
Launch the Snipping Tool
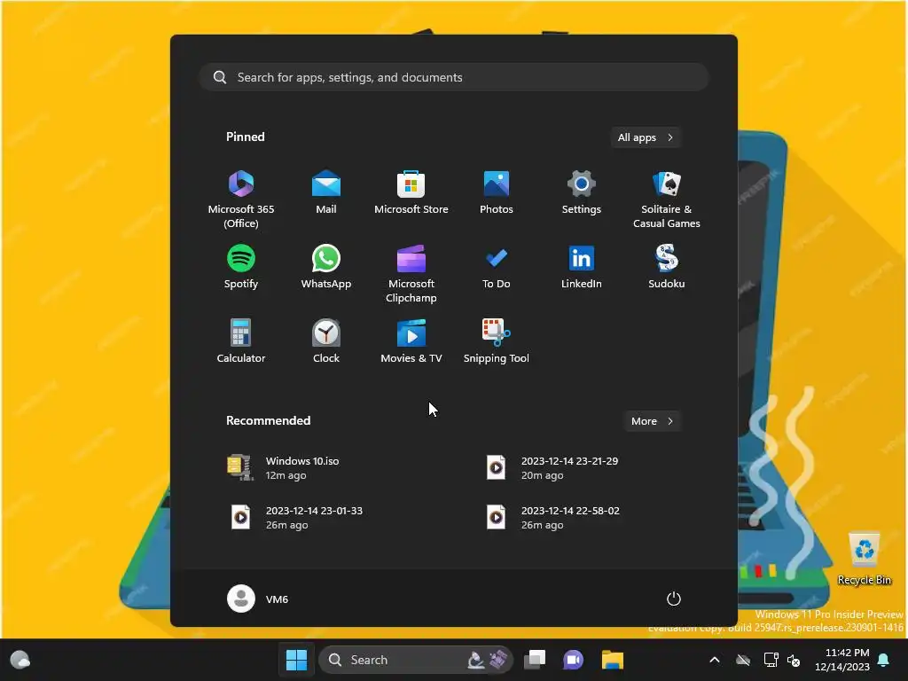click(x=497, y=341)
